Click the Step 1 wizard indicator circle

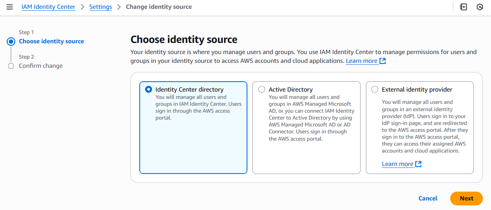(11, 41)
